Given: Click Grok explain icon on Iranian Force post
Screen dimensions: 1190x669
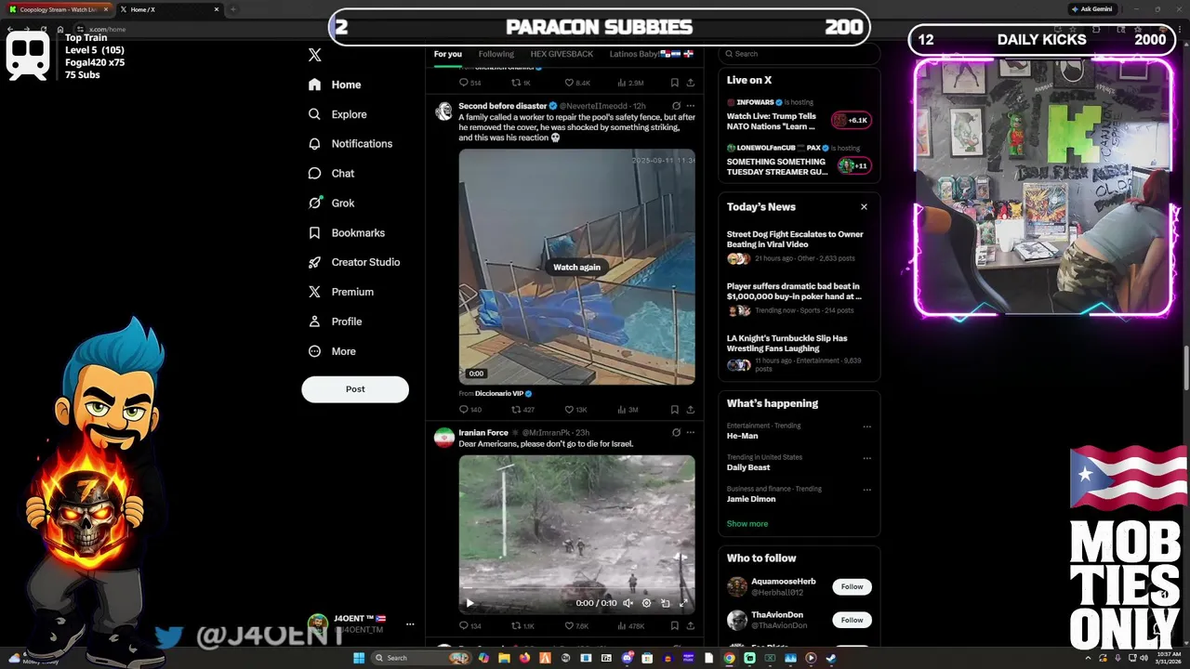Looking at the screenshot, I should click(676, 433).
